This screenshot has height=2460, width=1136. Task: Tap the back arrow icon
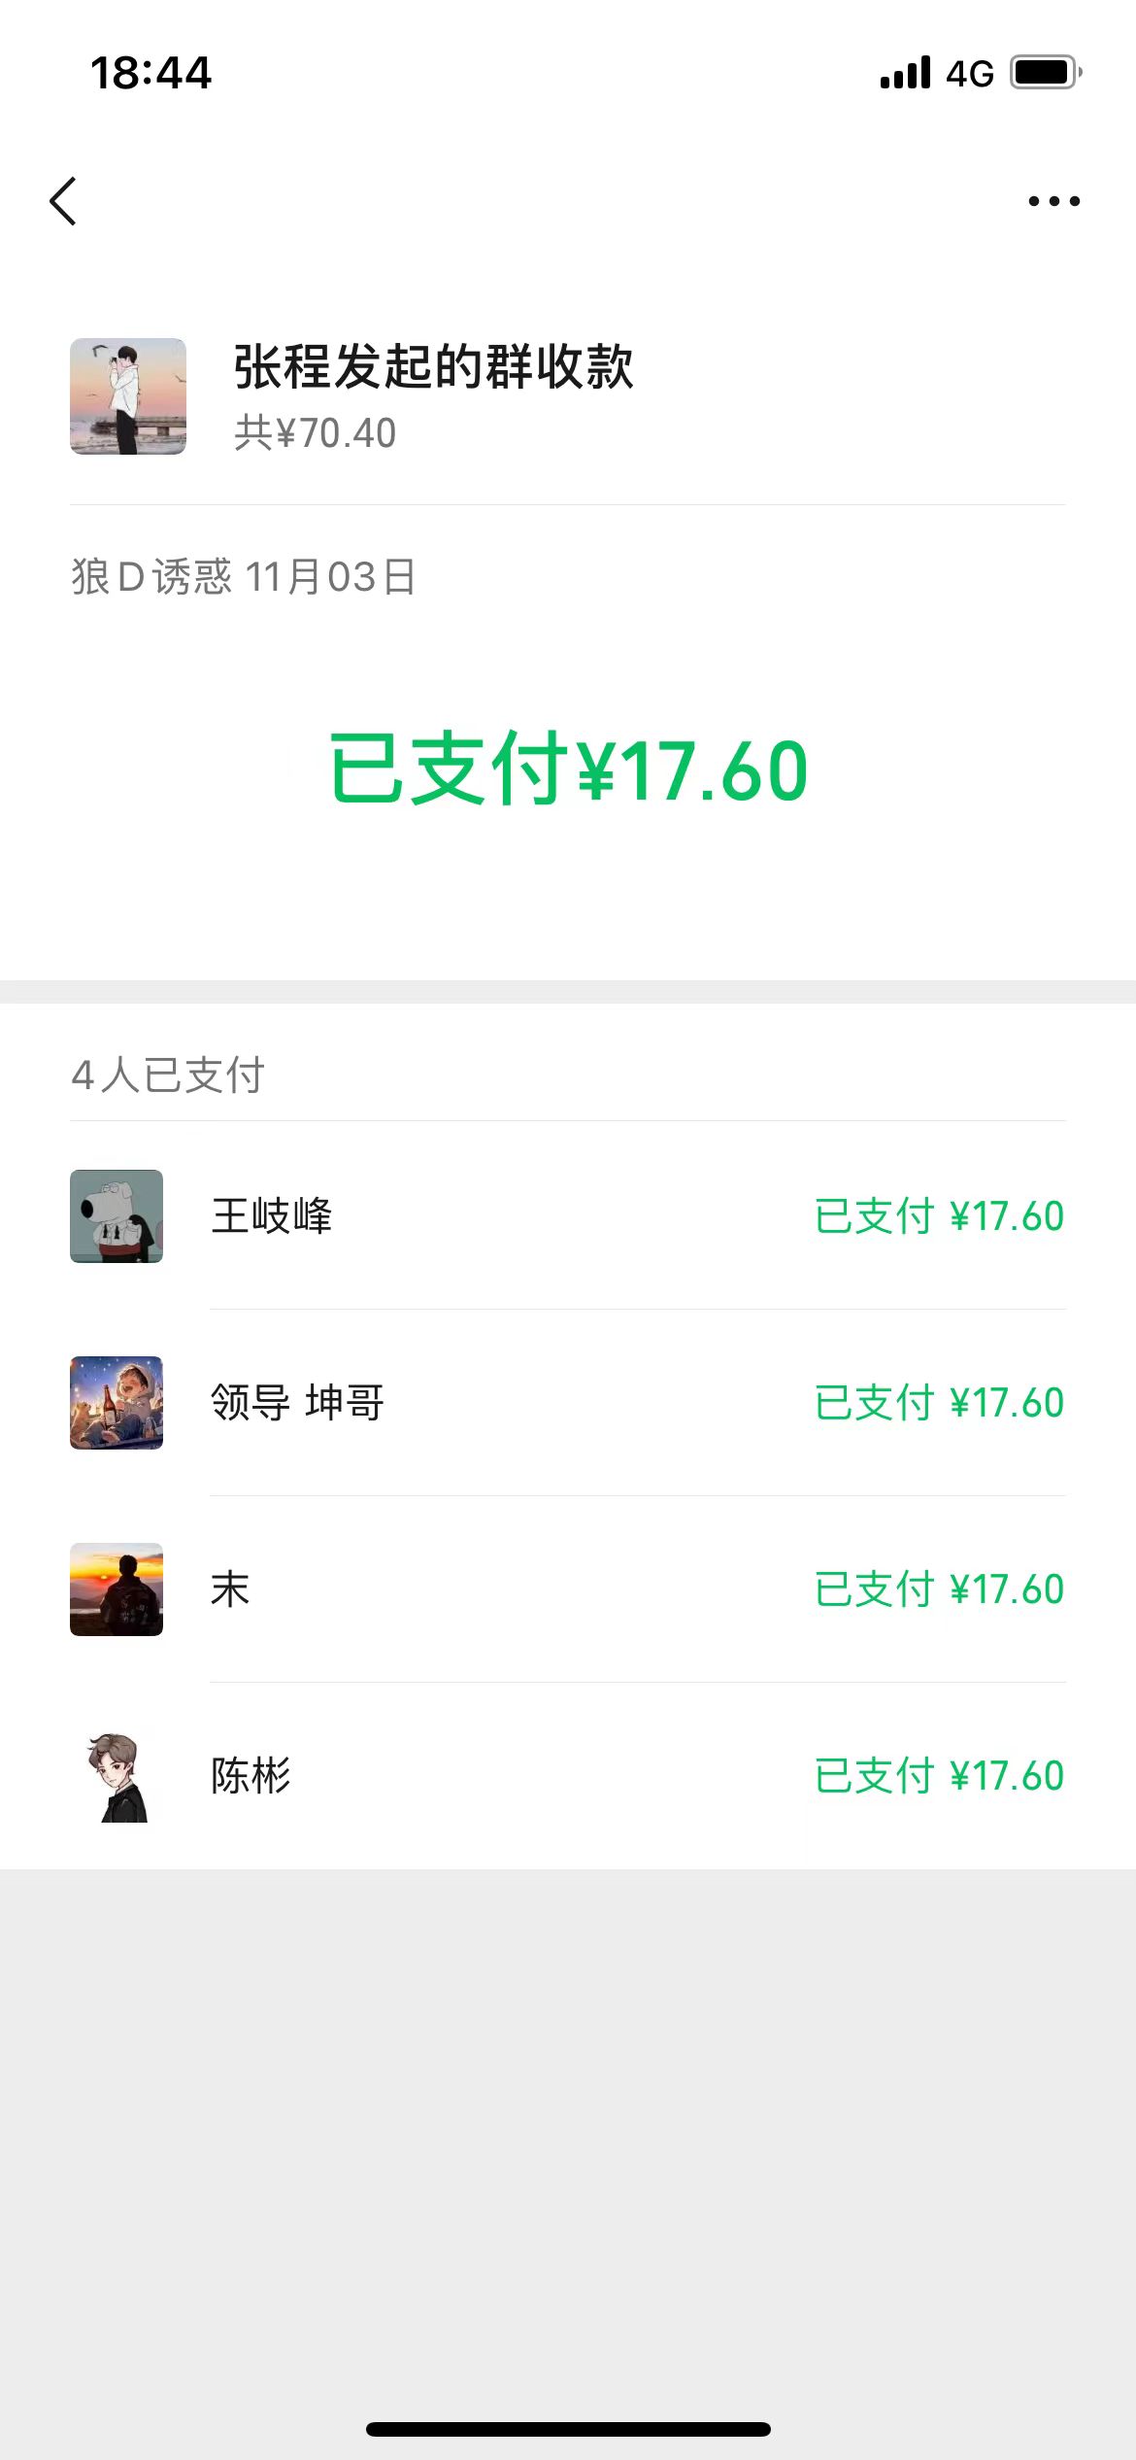click(x=64, y=201)
